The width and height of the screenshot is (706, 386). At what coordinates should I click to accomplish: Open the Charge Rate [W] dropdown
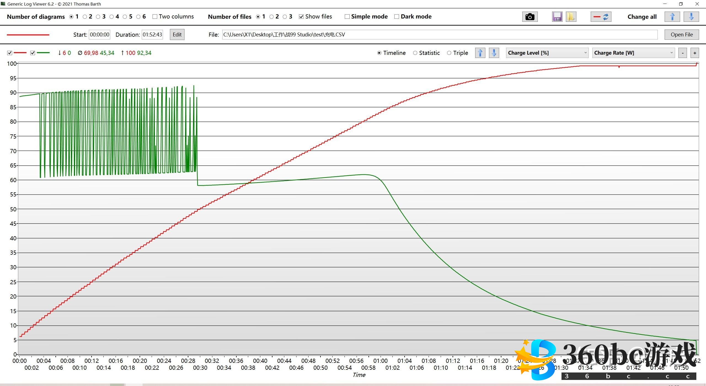coord(633,53)
